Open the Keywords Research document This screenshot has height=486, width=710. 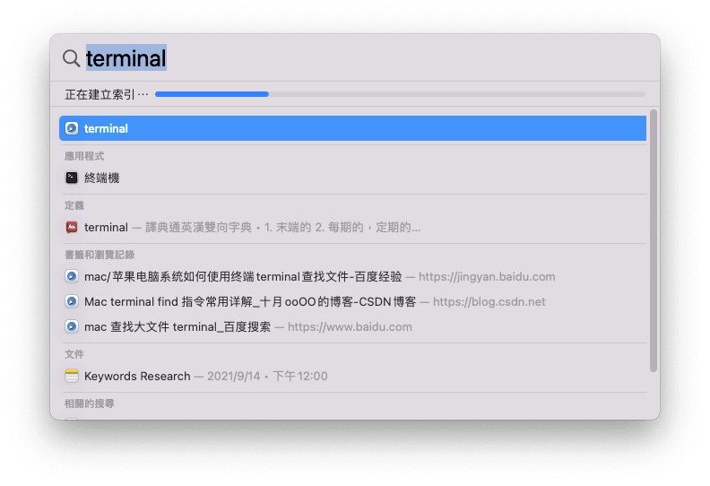352,376
